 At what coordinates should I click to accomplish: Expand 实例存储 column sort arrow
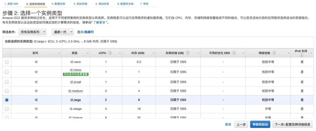tap(198, 53)
